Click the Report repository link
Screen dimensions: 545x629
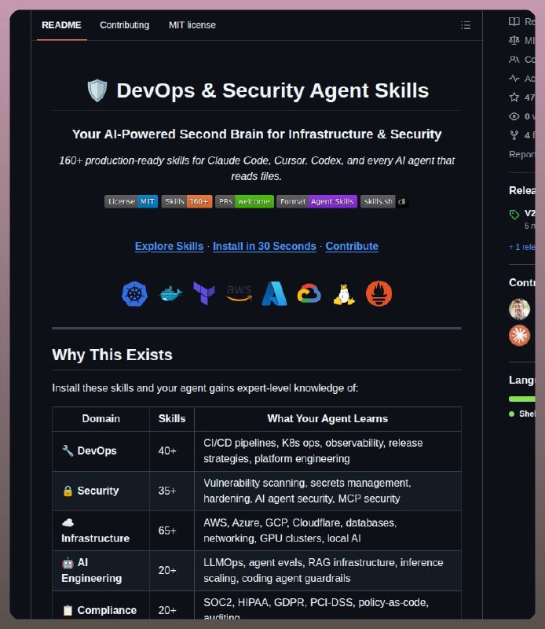point(522,154)
